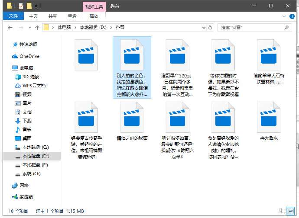The image size is (299, 218).
Task: Select 3D 对象 in the sidebar
Action: [x=31, y=77]
